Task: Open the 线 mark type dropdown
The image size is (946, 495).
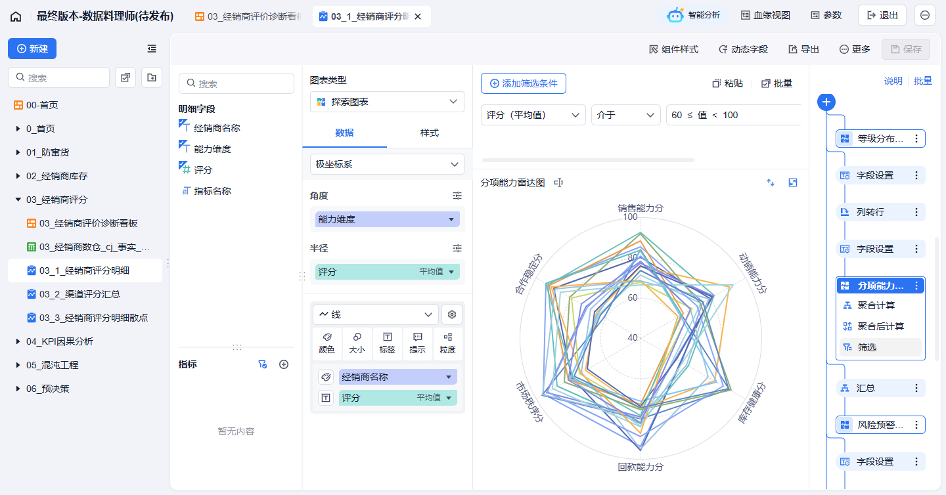Action: tap(376, 314)
